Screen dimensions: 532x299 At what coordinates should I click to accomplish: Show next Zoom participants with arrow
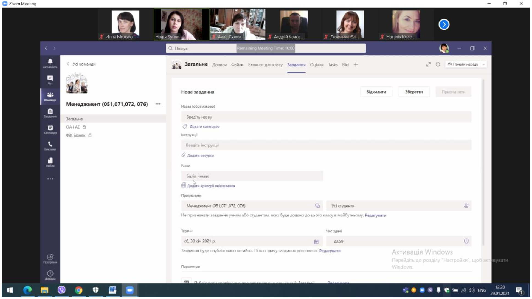[444, 24]
